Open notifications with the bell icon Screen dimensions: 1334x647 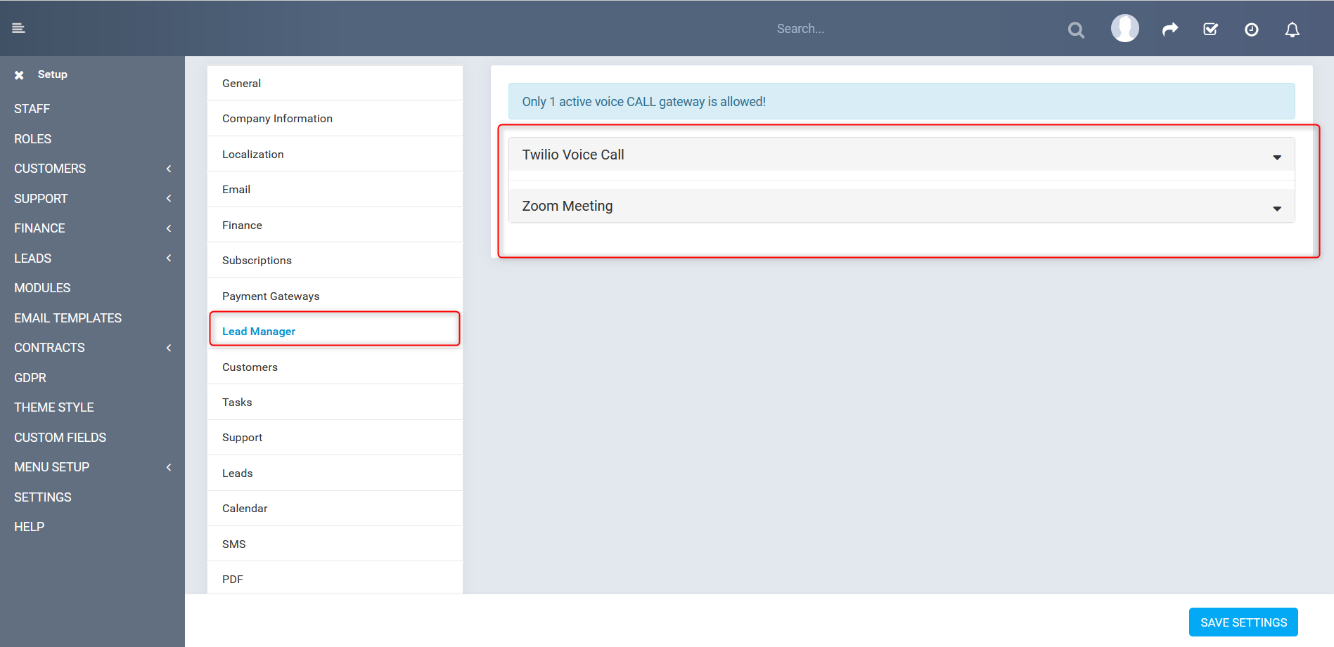click(1293, 30)
